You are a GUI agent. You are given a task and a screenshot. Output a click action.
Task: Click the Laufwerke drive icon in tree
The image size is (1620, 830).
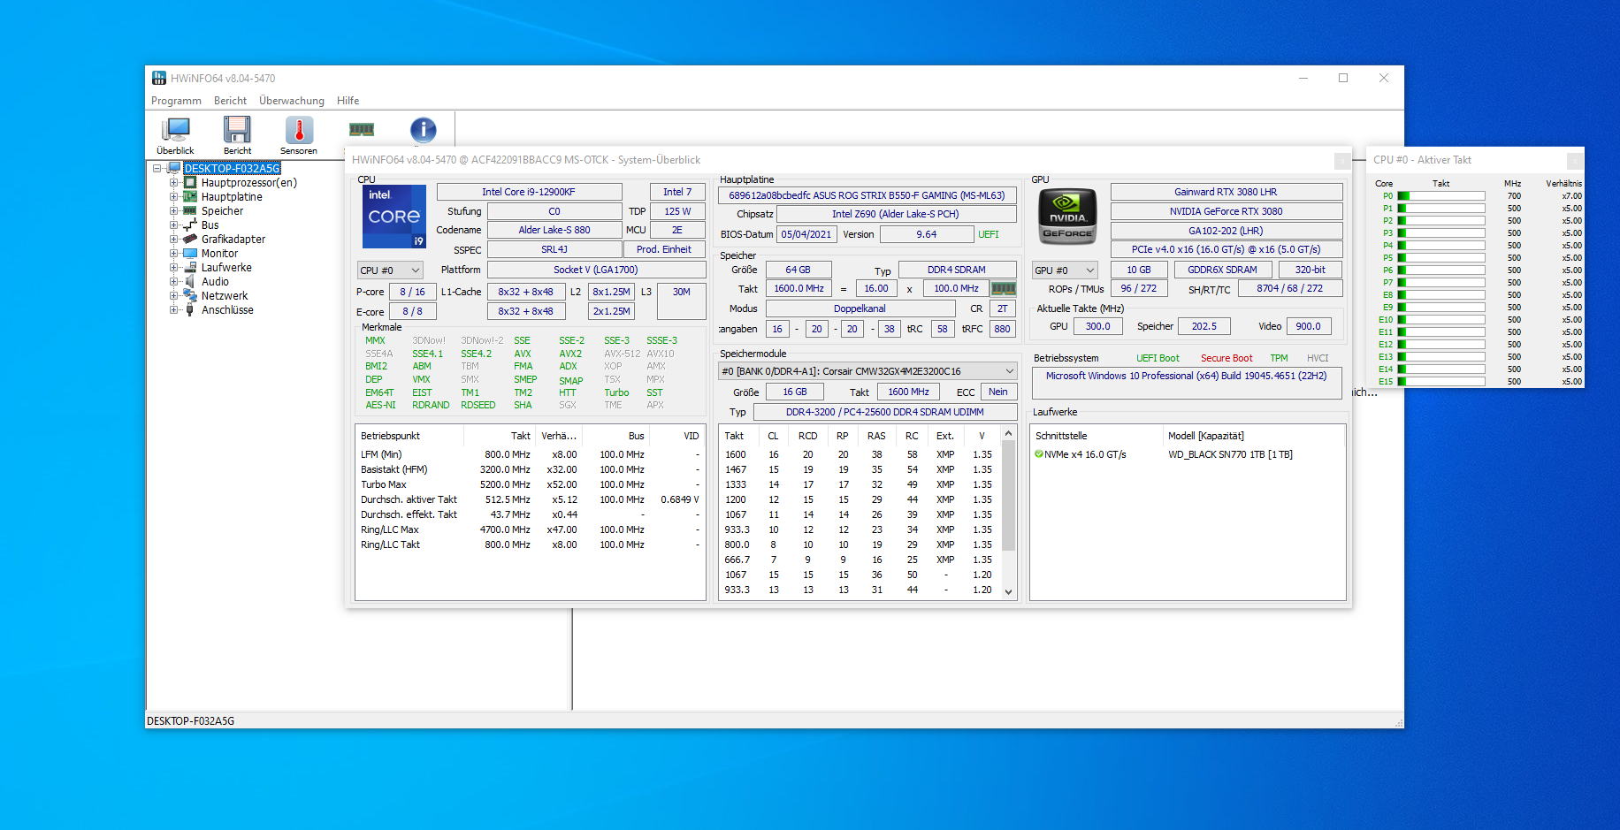click(x=190, y=268)
